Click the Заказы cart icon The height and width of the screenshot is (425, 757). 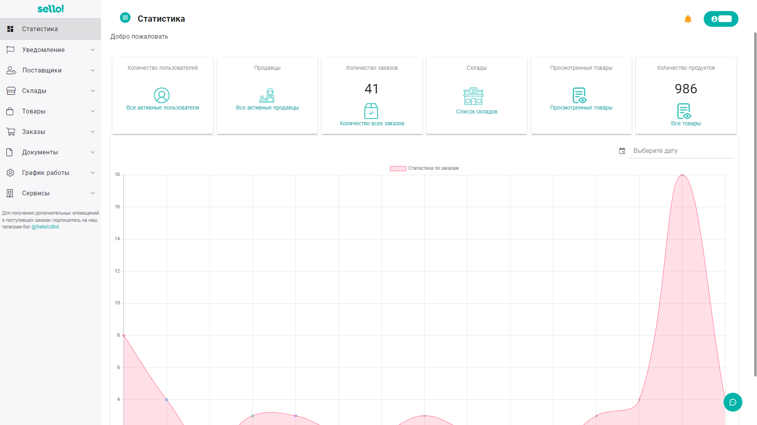click(11, 132)
